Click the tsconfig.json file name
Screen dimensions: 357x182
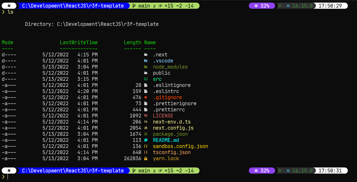click(x=172, y=152)
